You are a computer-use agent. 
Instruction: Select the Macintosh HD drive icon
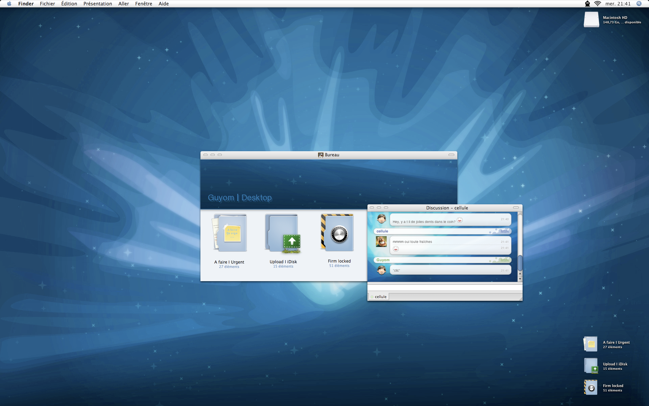591,19
